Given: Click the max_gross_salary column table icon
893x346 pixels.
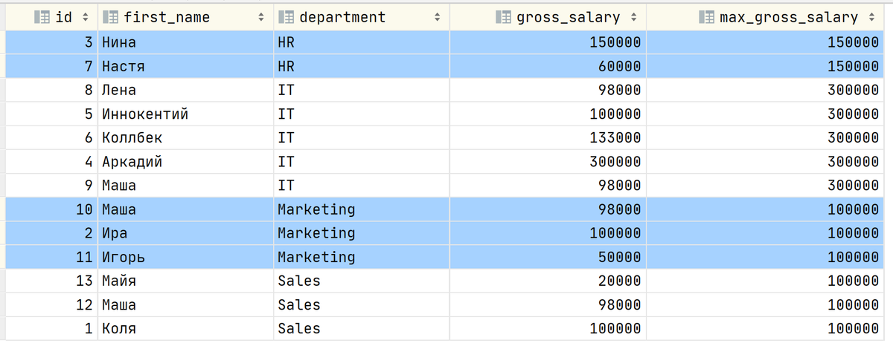Looking at the screenshot, I should 706,17.
